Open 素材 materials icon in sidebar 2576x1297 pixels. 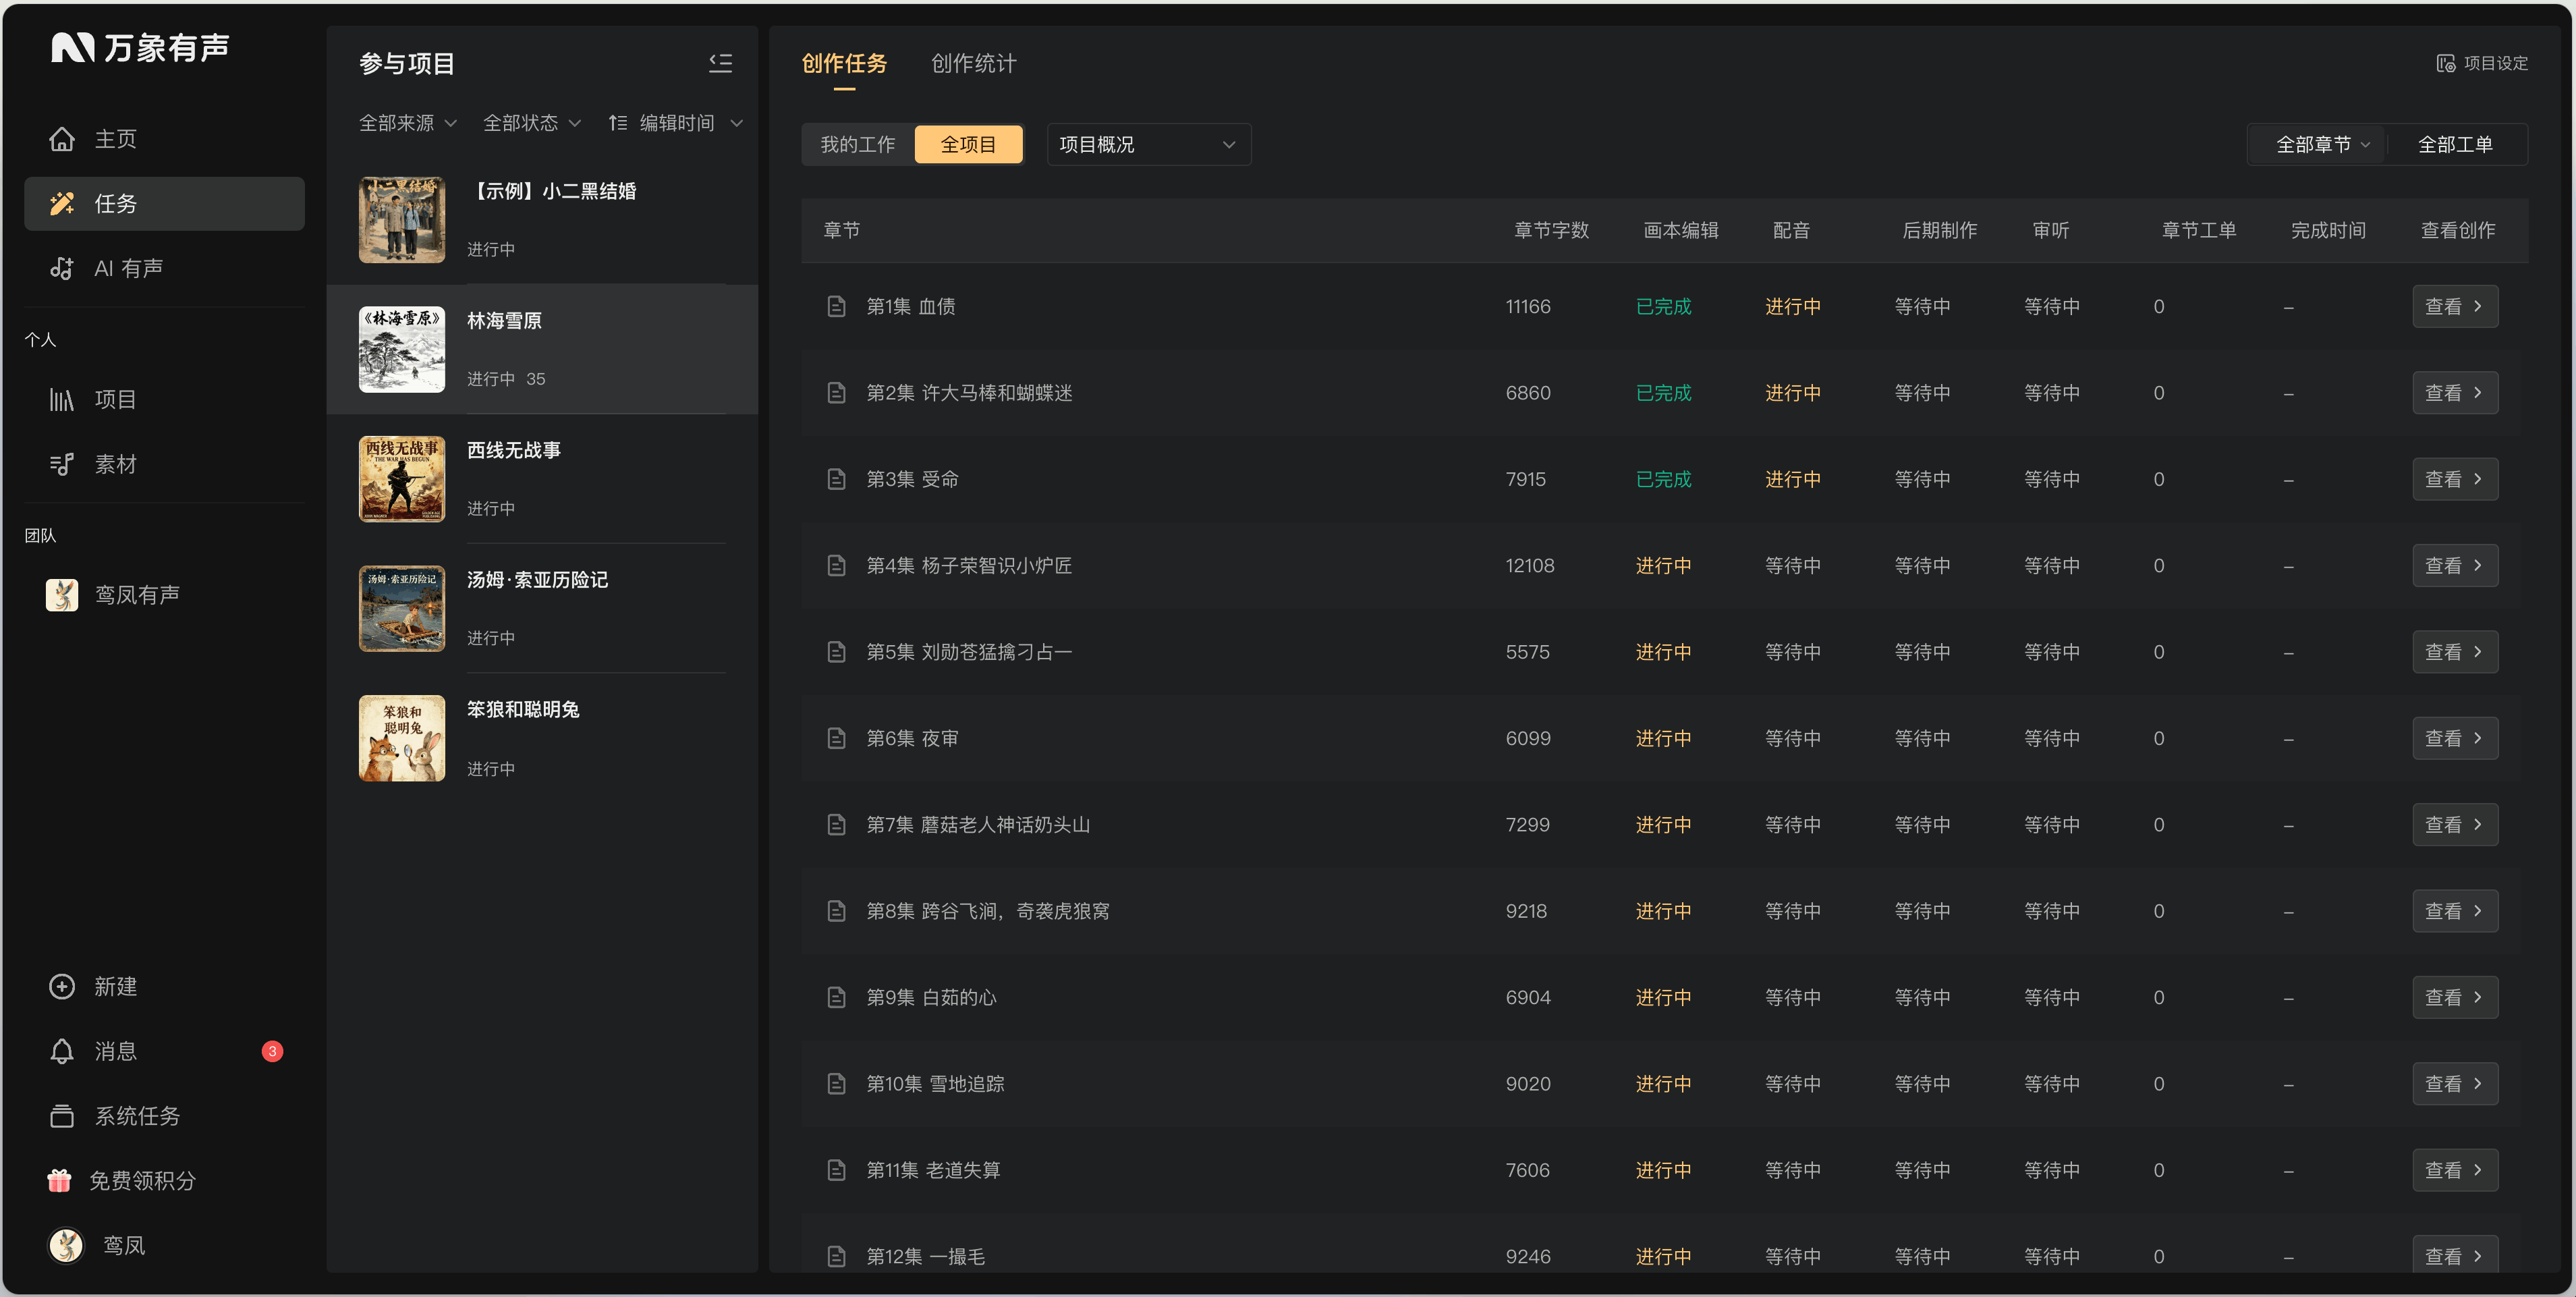(62, 464)
